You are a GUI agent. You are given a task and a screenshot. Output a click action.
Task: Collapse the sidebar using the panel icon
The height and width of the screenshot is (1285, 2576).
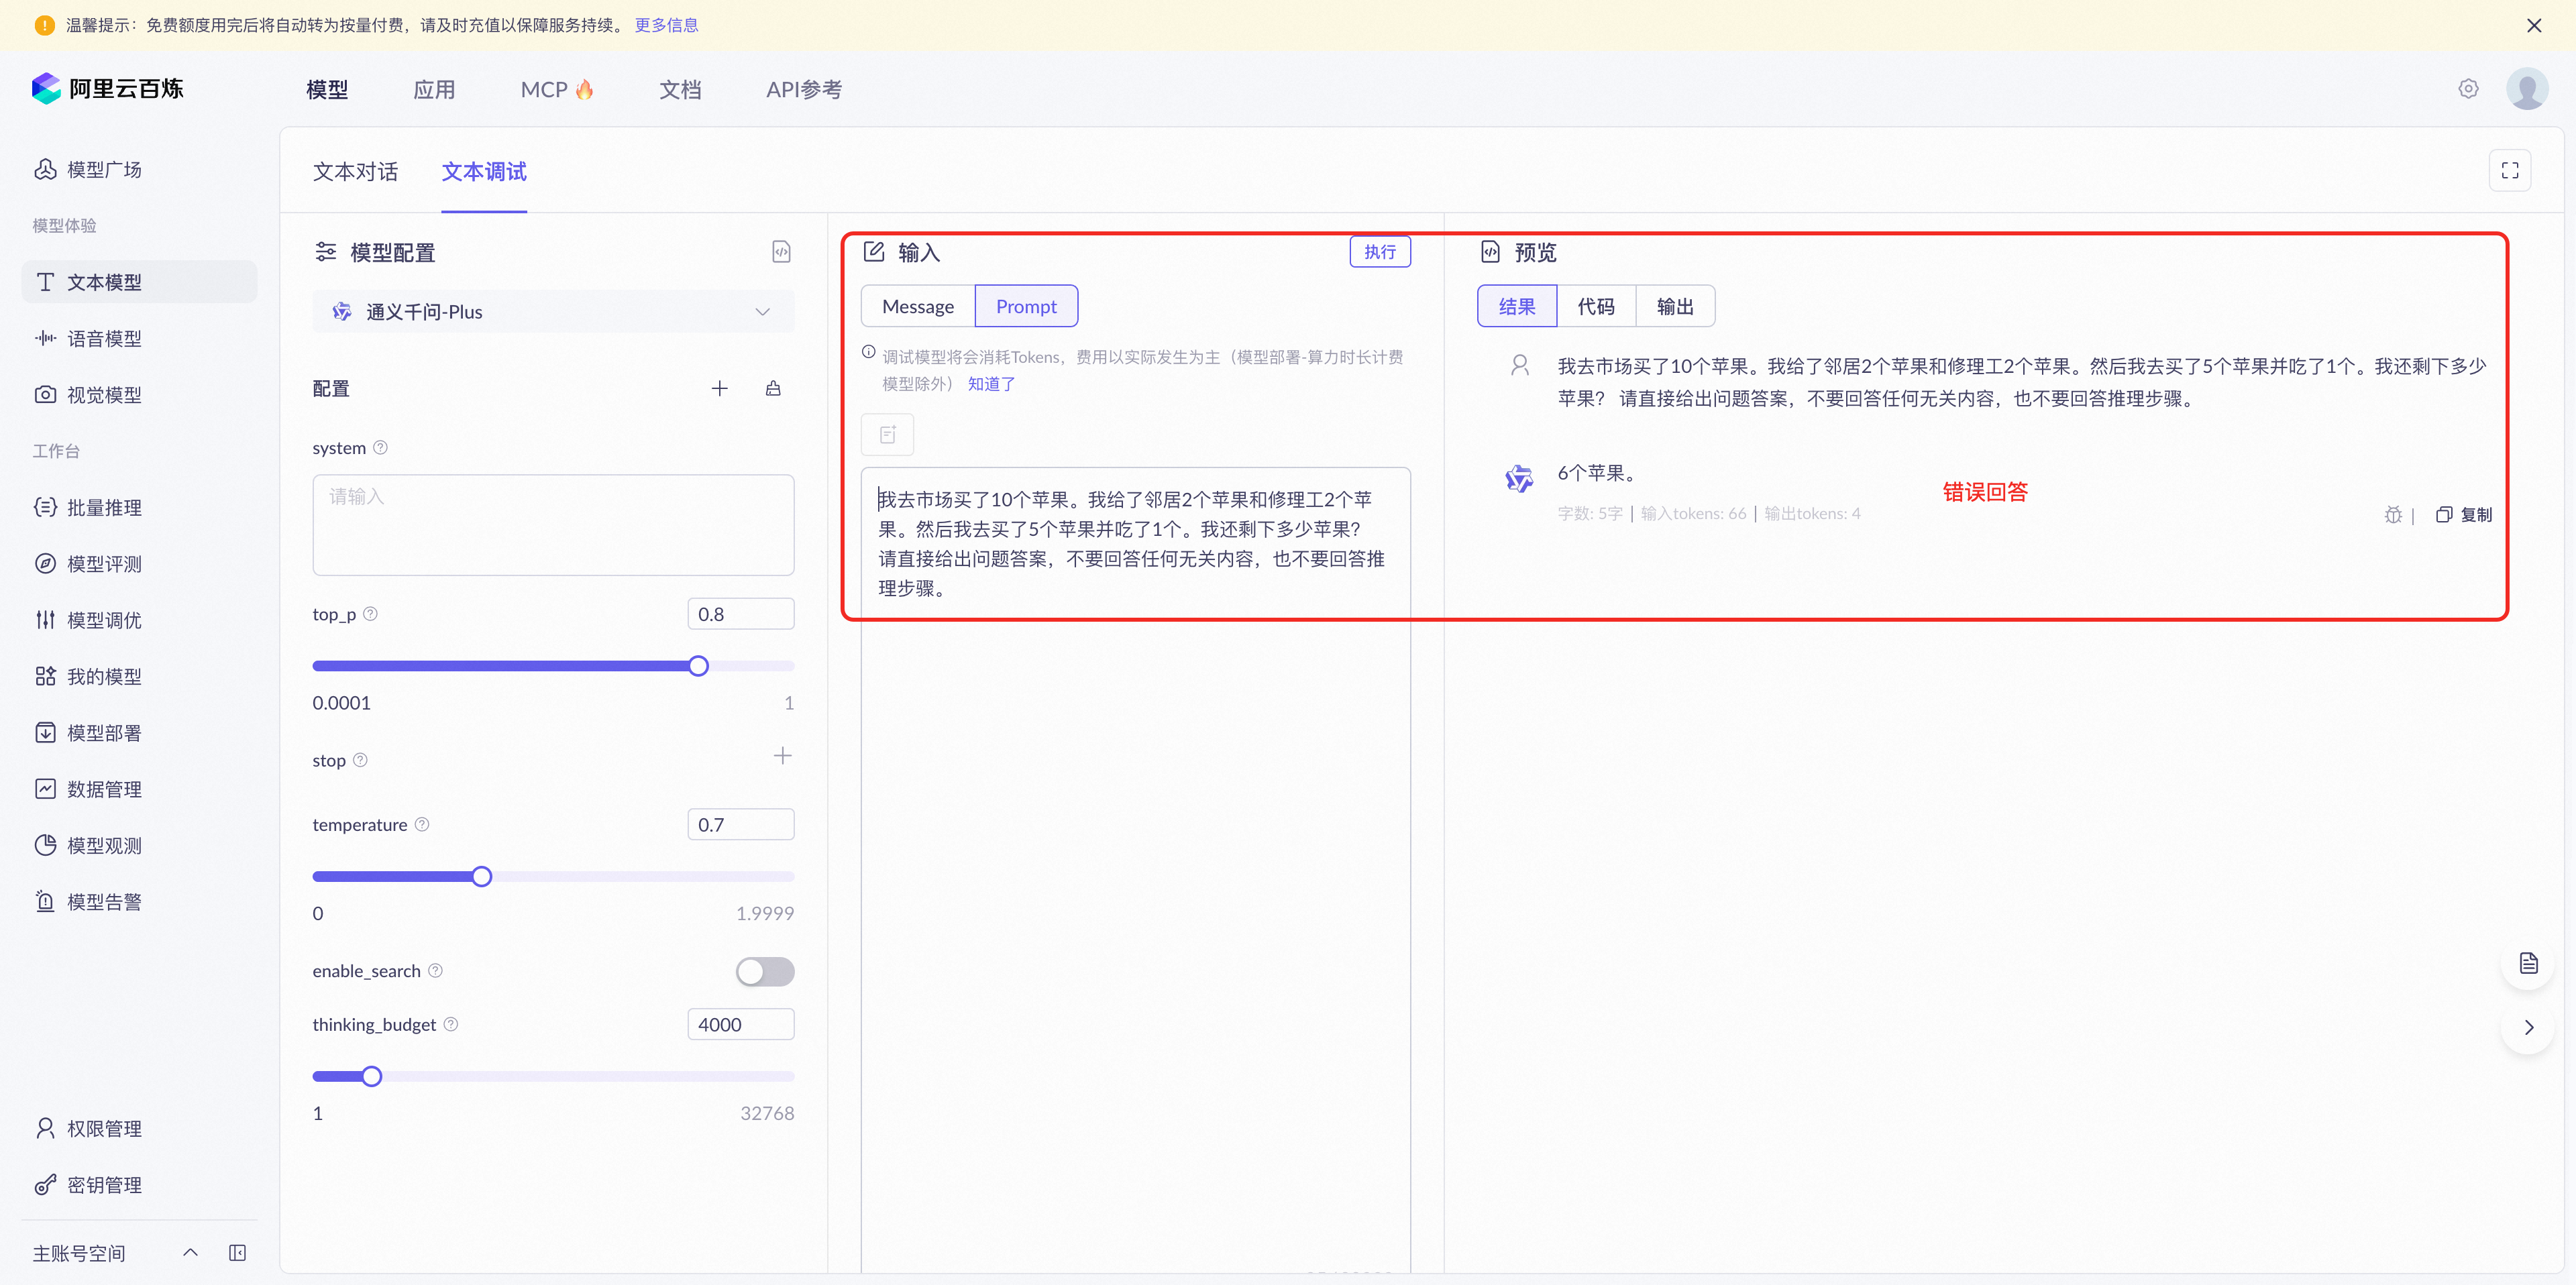(x=238, y=1252)
